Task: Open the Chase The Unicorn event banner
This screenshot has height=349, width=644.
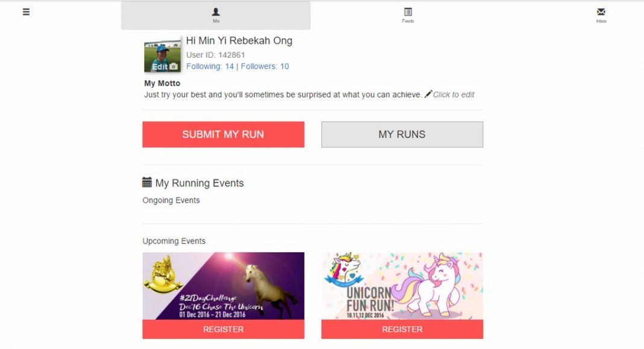Action: click(x=224, y=286)
